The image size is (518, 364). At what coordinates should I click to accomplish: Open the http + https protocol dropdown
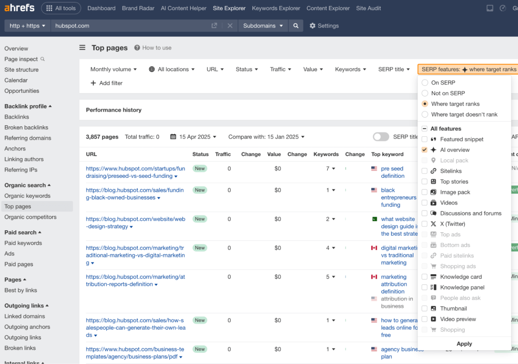click(x=27, y=26)
